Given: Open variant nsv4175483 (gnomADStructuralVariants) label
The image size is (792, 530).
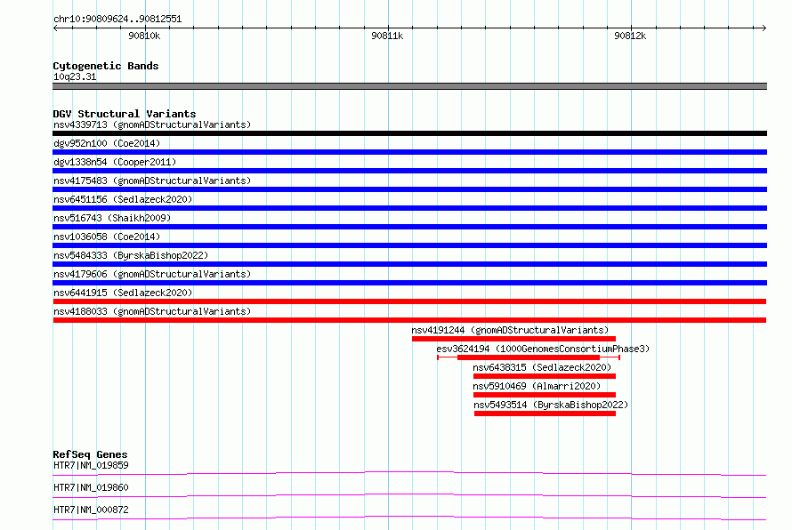Looking at the screenshot, I should [x=152, y=181].
